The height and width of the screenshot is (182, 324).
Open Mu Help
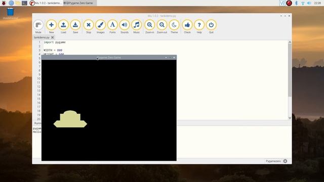coord(199,27)
